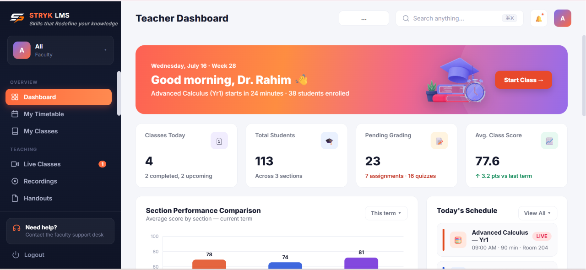
Task: Click the Avg. Class Score value 77.6
Action: point(488,161)
